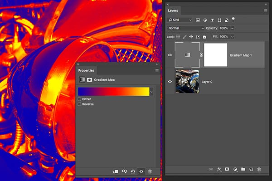Open the Properties panel flyout menu

tap(157, 70)
